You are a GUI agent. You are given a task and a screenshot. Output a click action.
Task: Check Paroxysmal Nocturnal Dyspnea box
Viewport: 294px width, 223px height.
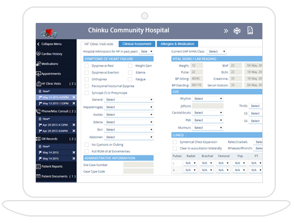(86, 86)
